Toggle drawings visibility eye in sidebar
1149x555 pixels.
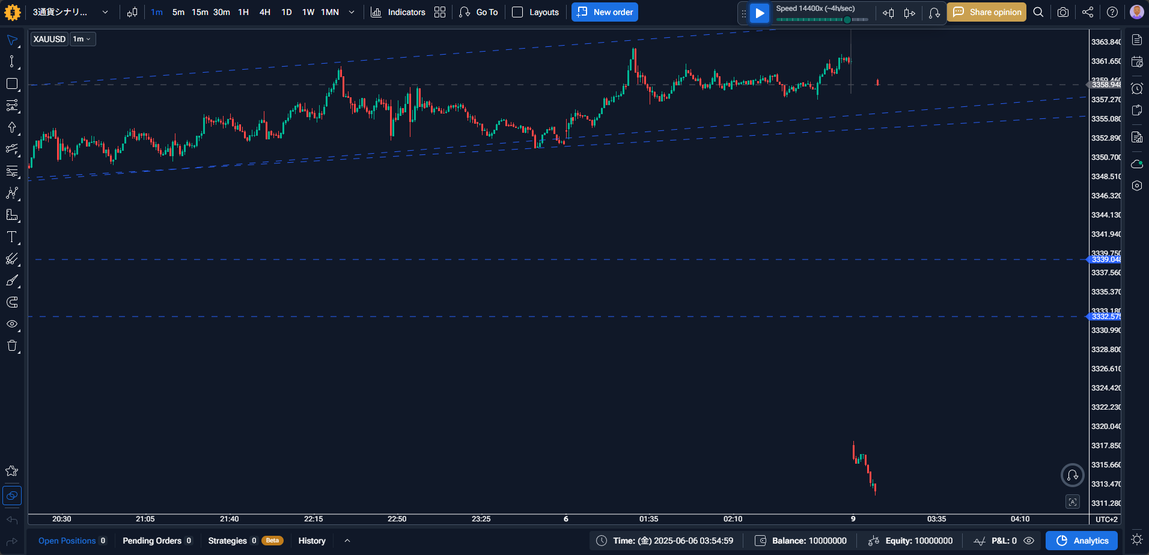[x=11, y=324]
